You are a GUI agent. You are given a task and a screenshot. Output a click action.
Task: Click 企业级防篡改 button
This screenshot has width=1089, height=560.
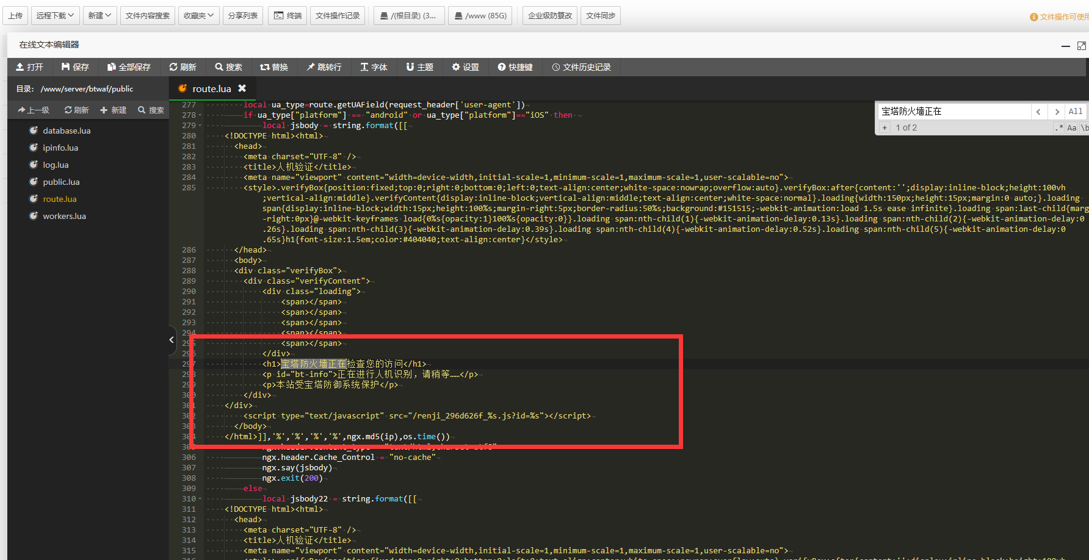click(x=550, y=15)
